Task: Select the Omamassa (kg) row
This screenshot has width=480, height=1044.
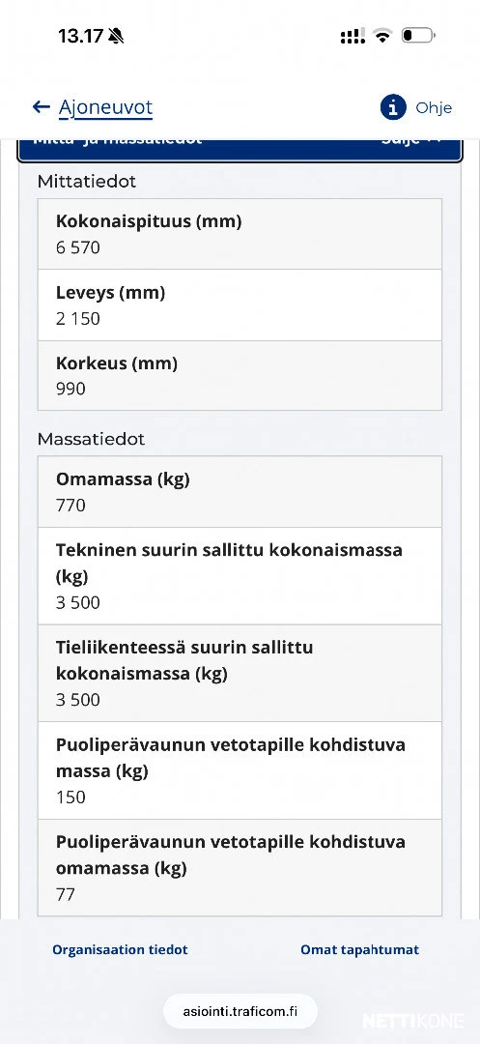Action: click(x=240, y=492)
